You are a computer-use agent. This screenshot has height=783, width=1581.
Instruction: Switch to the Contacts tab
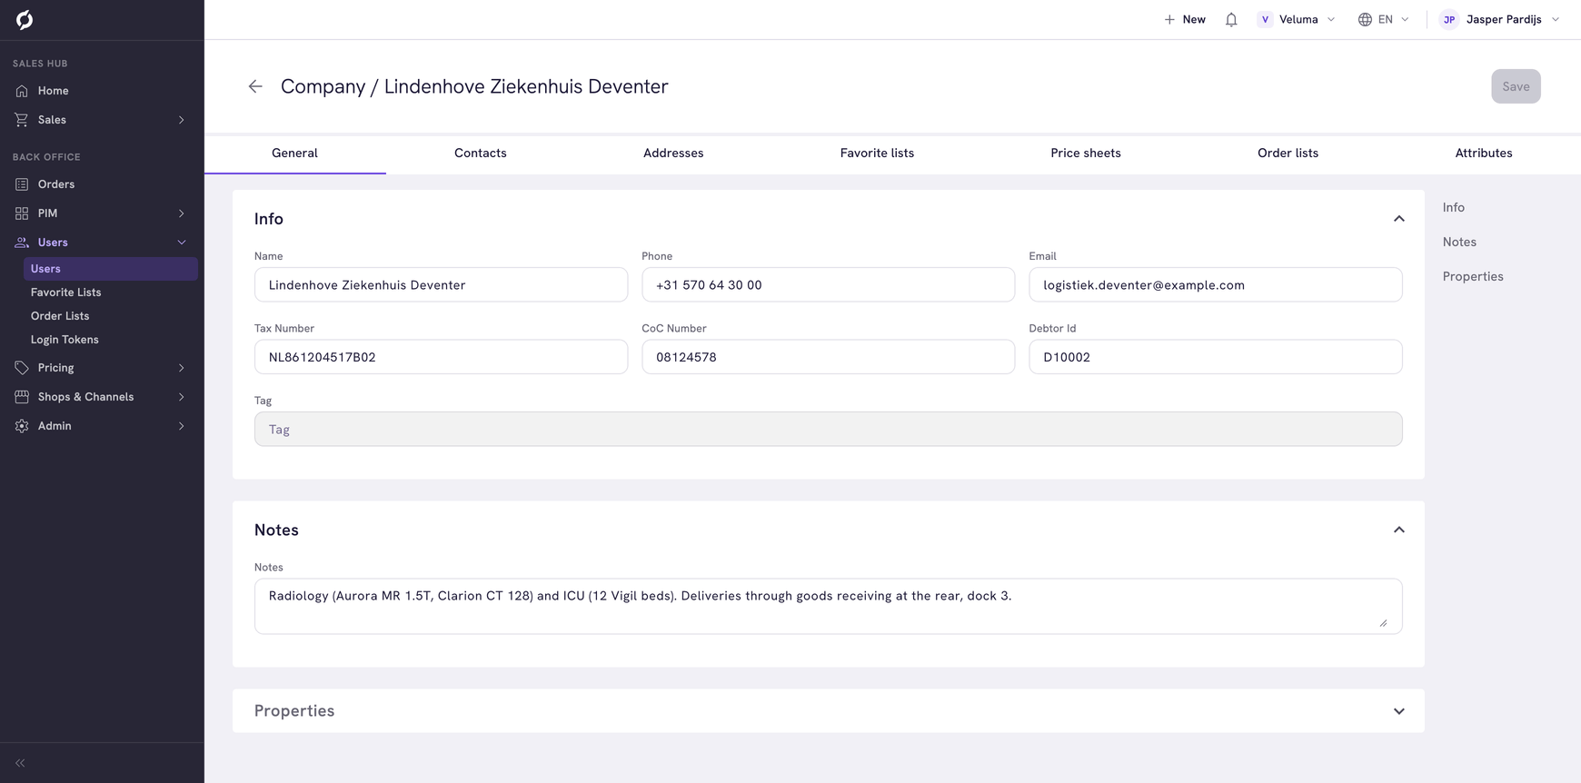tap(481, 154)
